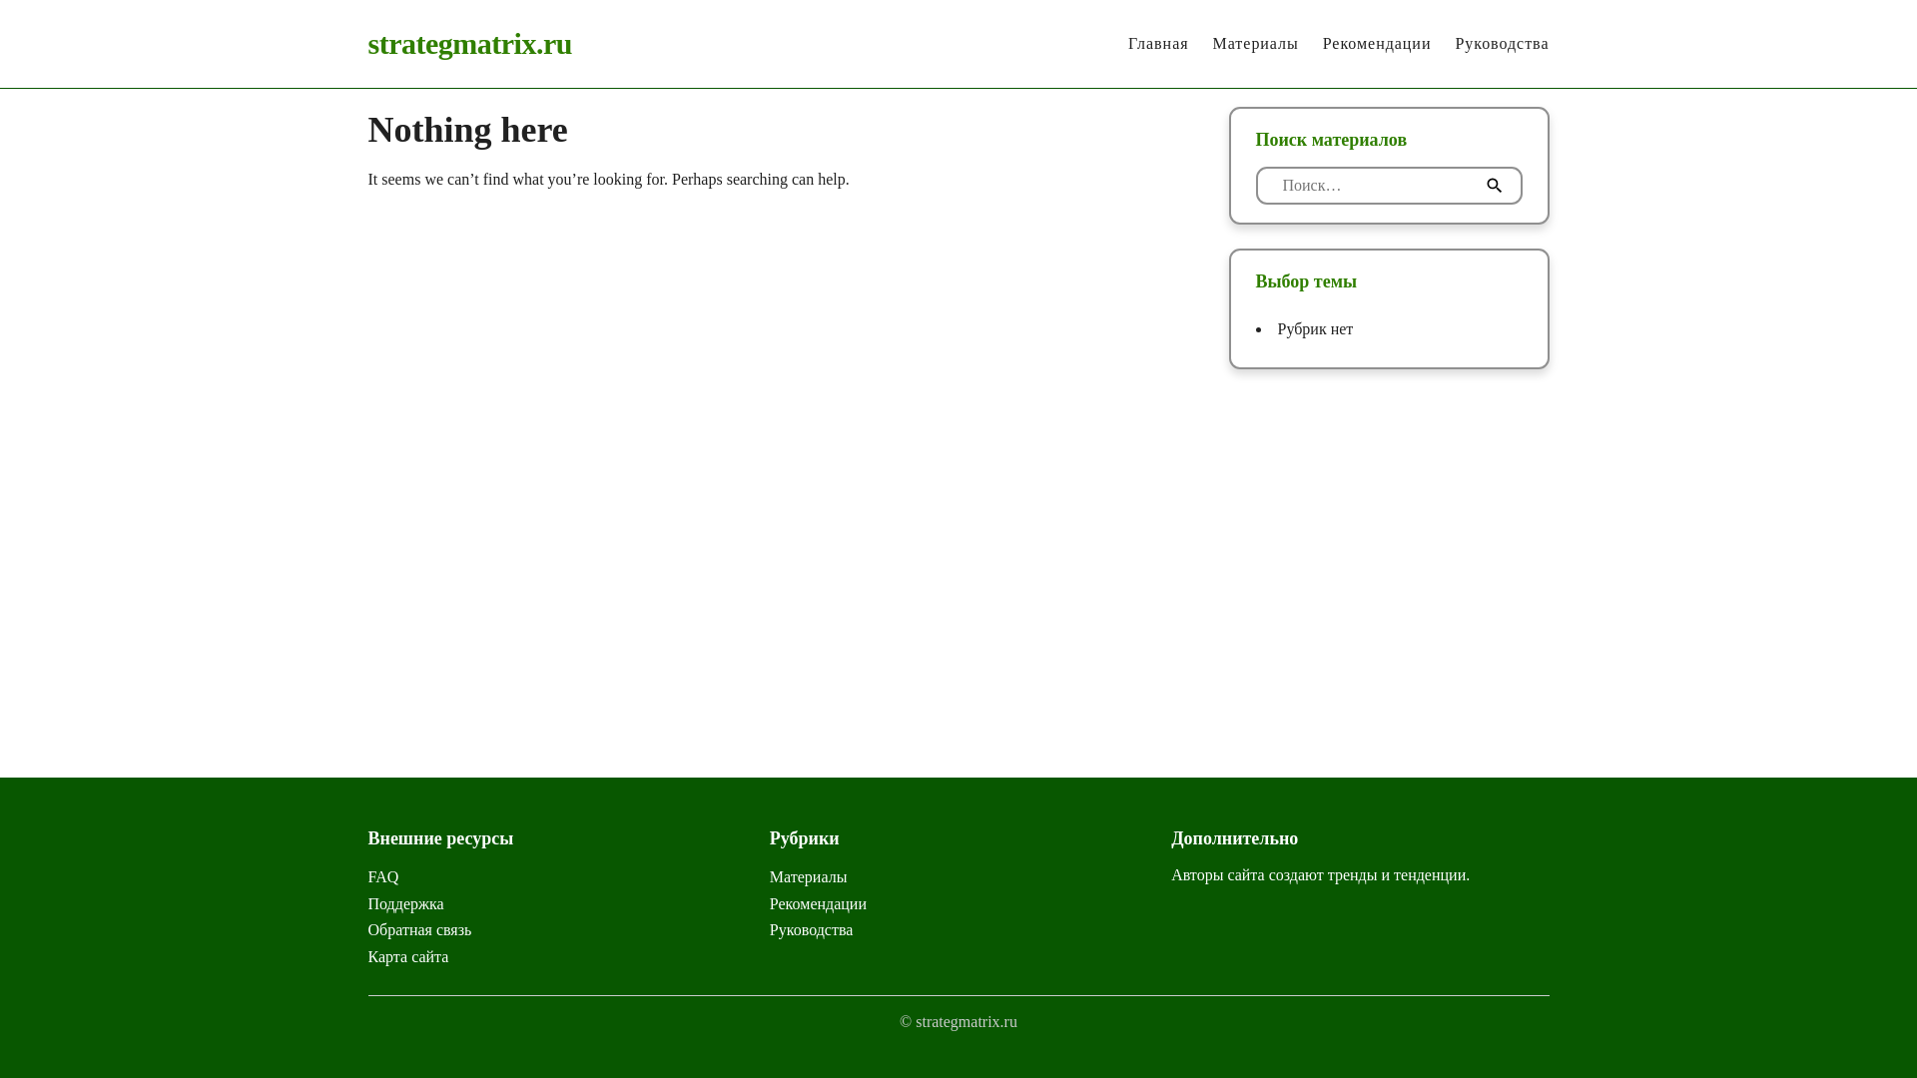Click the 'Внешние ресурсы' footer heading

click(440, 838)
